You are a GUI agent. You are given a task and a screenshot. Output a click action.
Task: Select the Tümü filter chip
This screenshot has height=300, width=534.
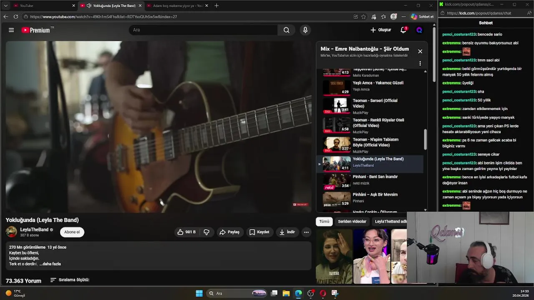(324, 222)
